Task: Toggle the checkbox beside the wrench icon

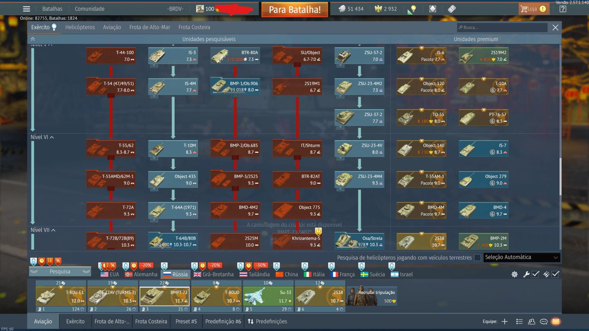Action: click(535, 274)
